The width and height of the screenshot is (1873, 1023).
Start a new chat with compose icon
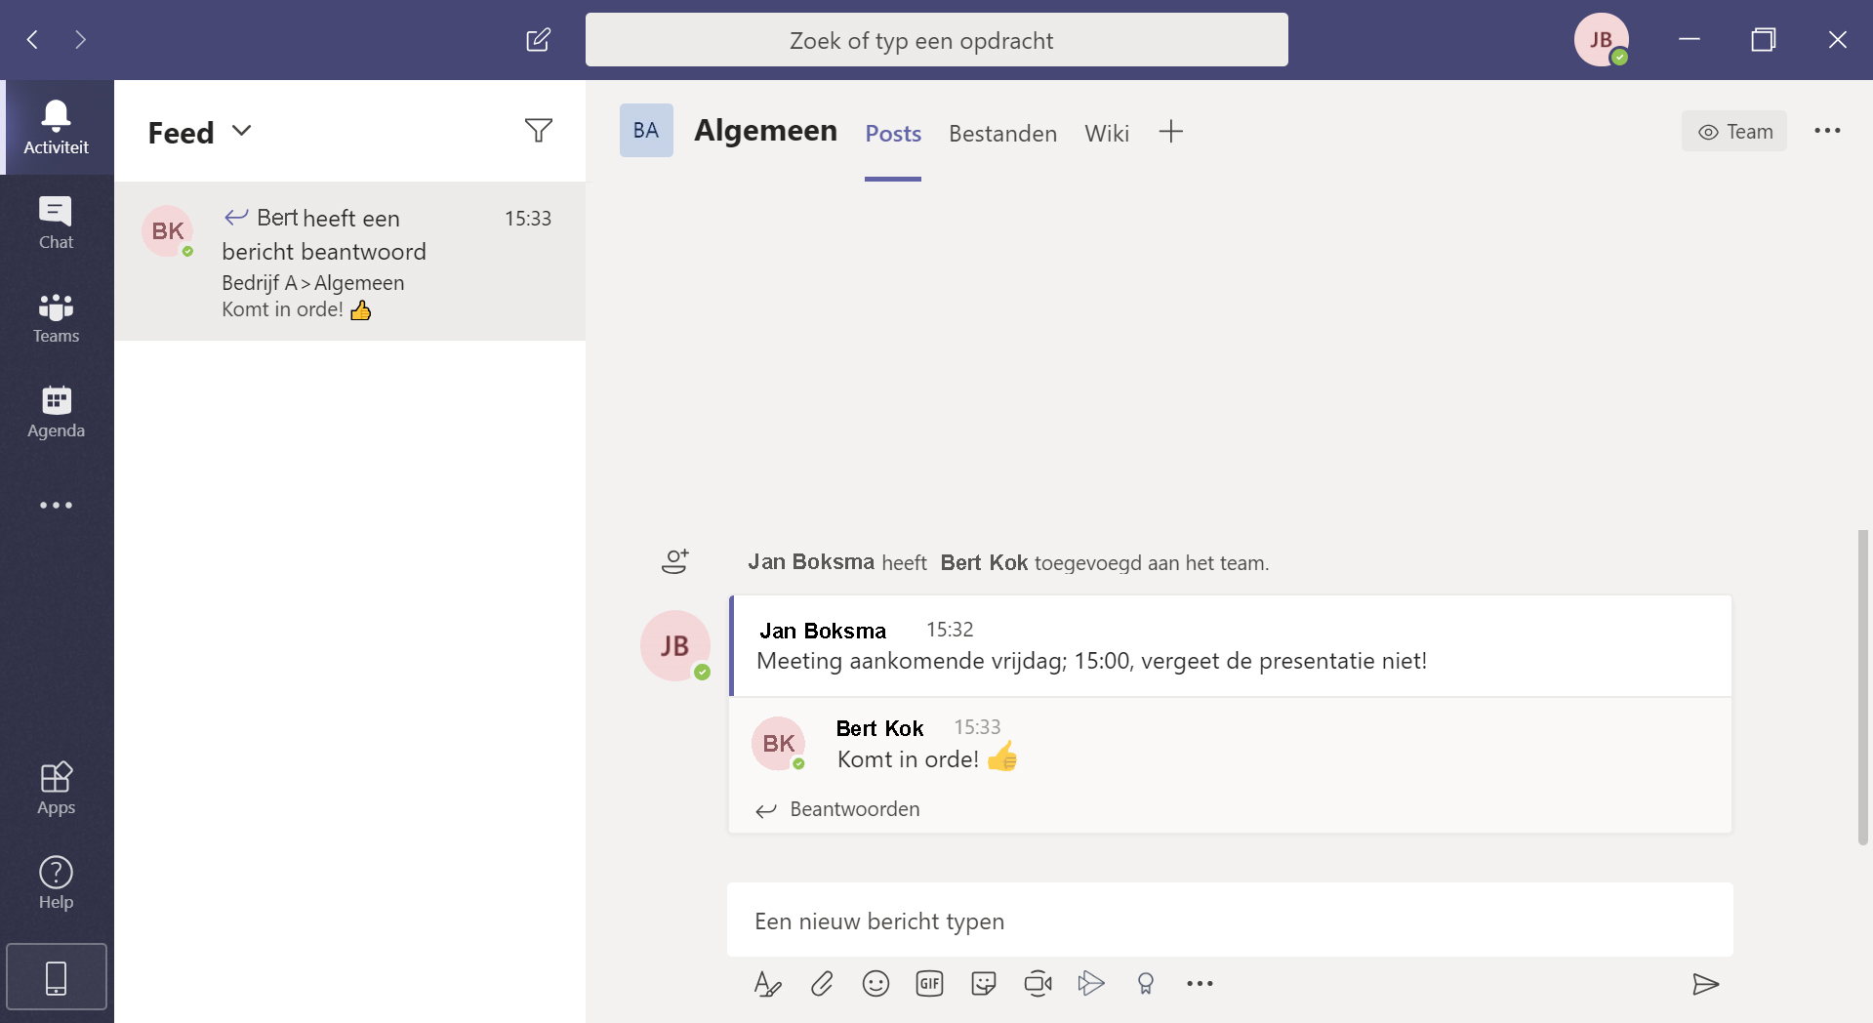coord(538,39)
